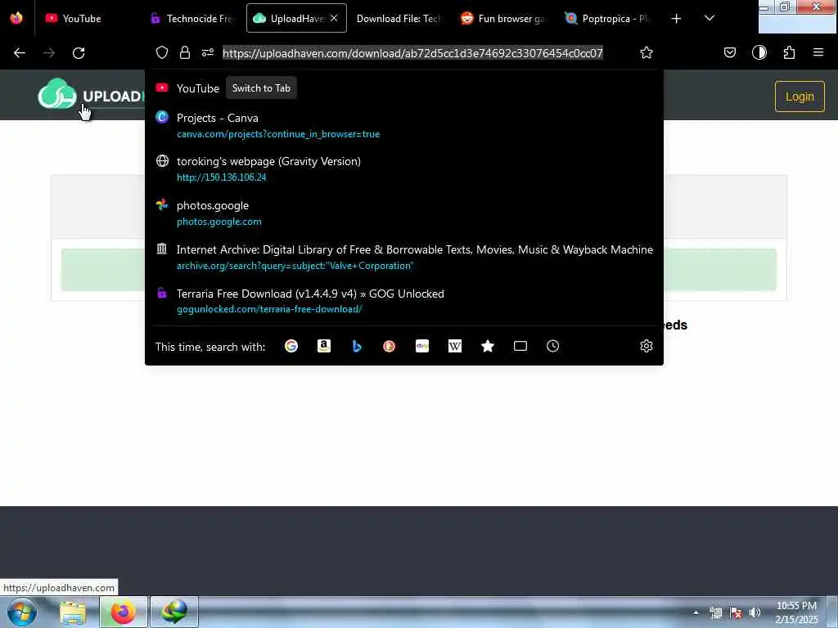Open Windows Explorer from taskbar

tap(73, 613)
